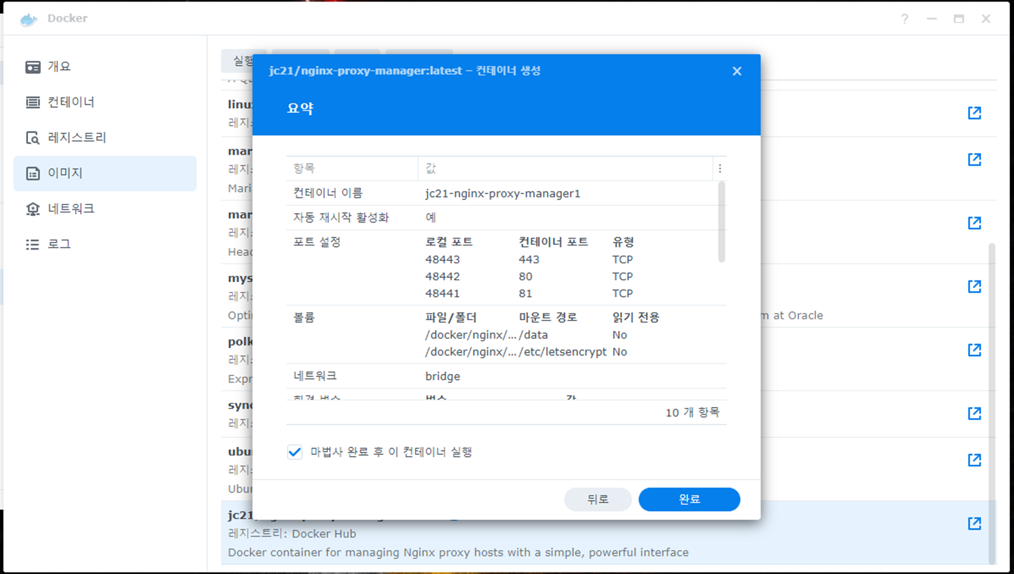Click local port 48443 value
The height and width of the screenshot is (574, 1014).
(x=442, y=260)
